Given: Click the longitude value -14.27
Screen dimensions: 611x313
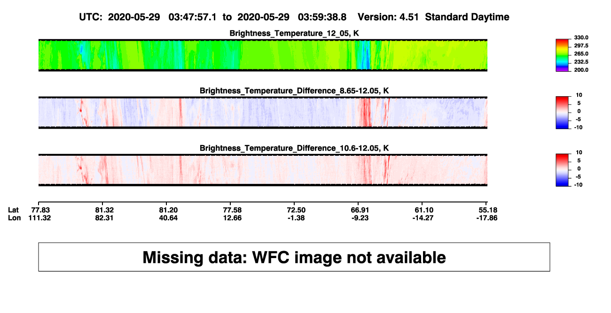Looking at the screenshot, I should click(423, 218).
